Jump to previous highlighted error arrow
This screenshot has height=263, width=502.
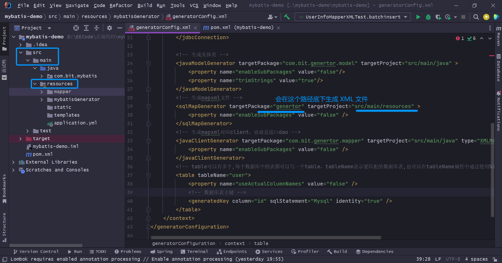tap(482, 38)
